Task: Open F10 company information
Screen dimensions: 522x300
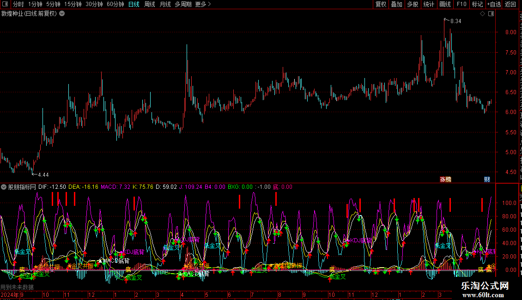Action: (x=461, y=4)
